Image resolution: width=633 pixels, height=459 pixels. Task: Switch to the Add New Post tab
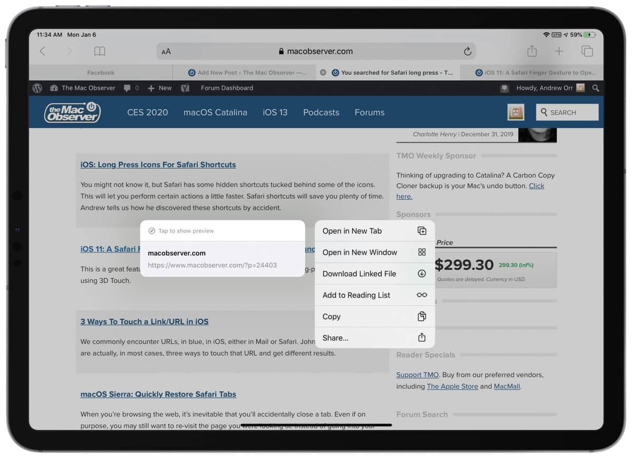[245, 73]
